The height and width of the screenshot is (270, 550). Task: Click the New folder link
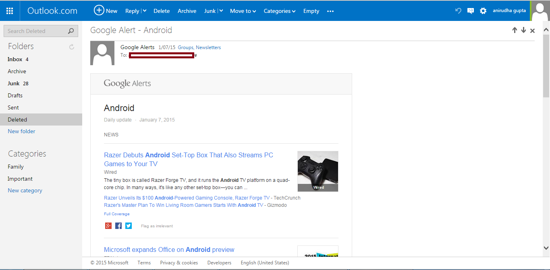point(21,131)
